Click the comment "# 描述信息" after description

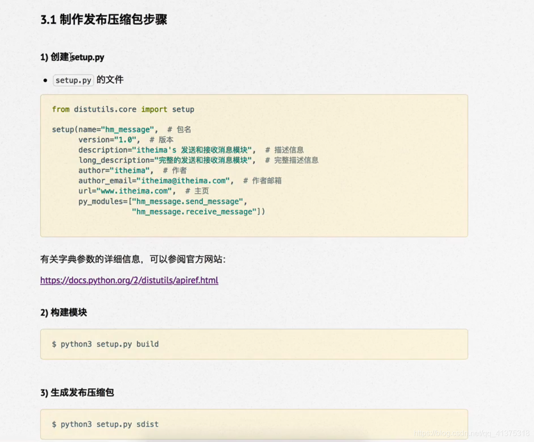coord(285,150)
